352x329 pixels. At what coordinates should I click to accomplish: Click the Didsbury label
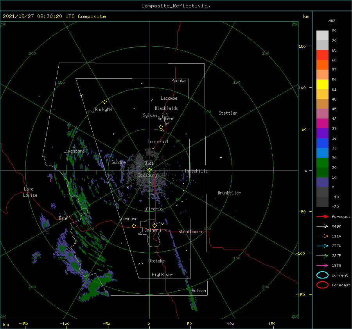pos(148,175)
